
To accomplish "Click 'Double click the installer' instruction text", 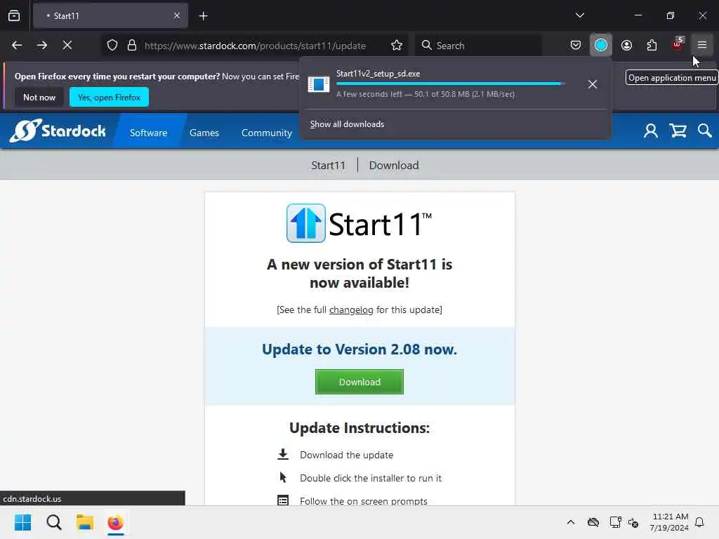I will coord(371,478).
